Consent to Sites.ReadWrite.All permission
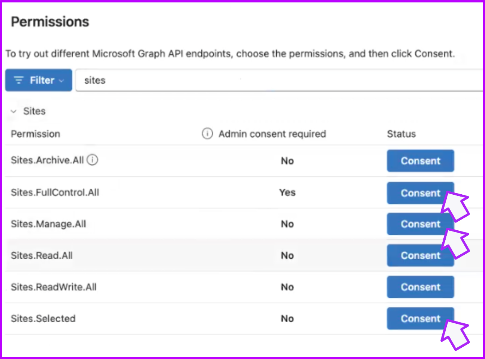Viewport: 485px width, 359px height. (x=421, y=287)
